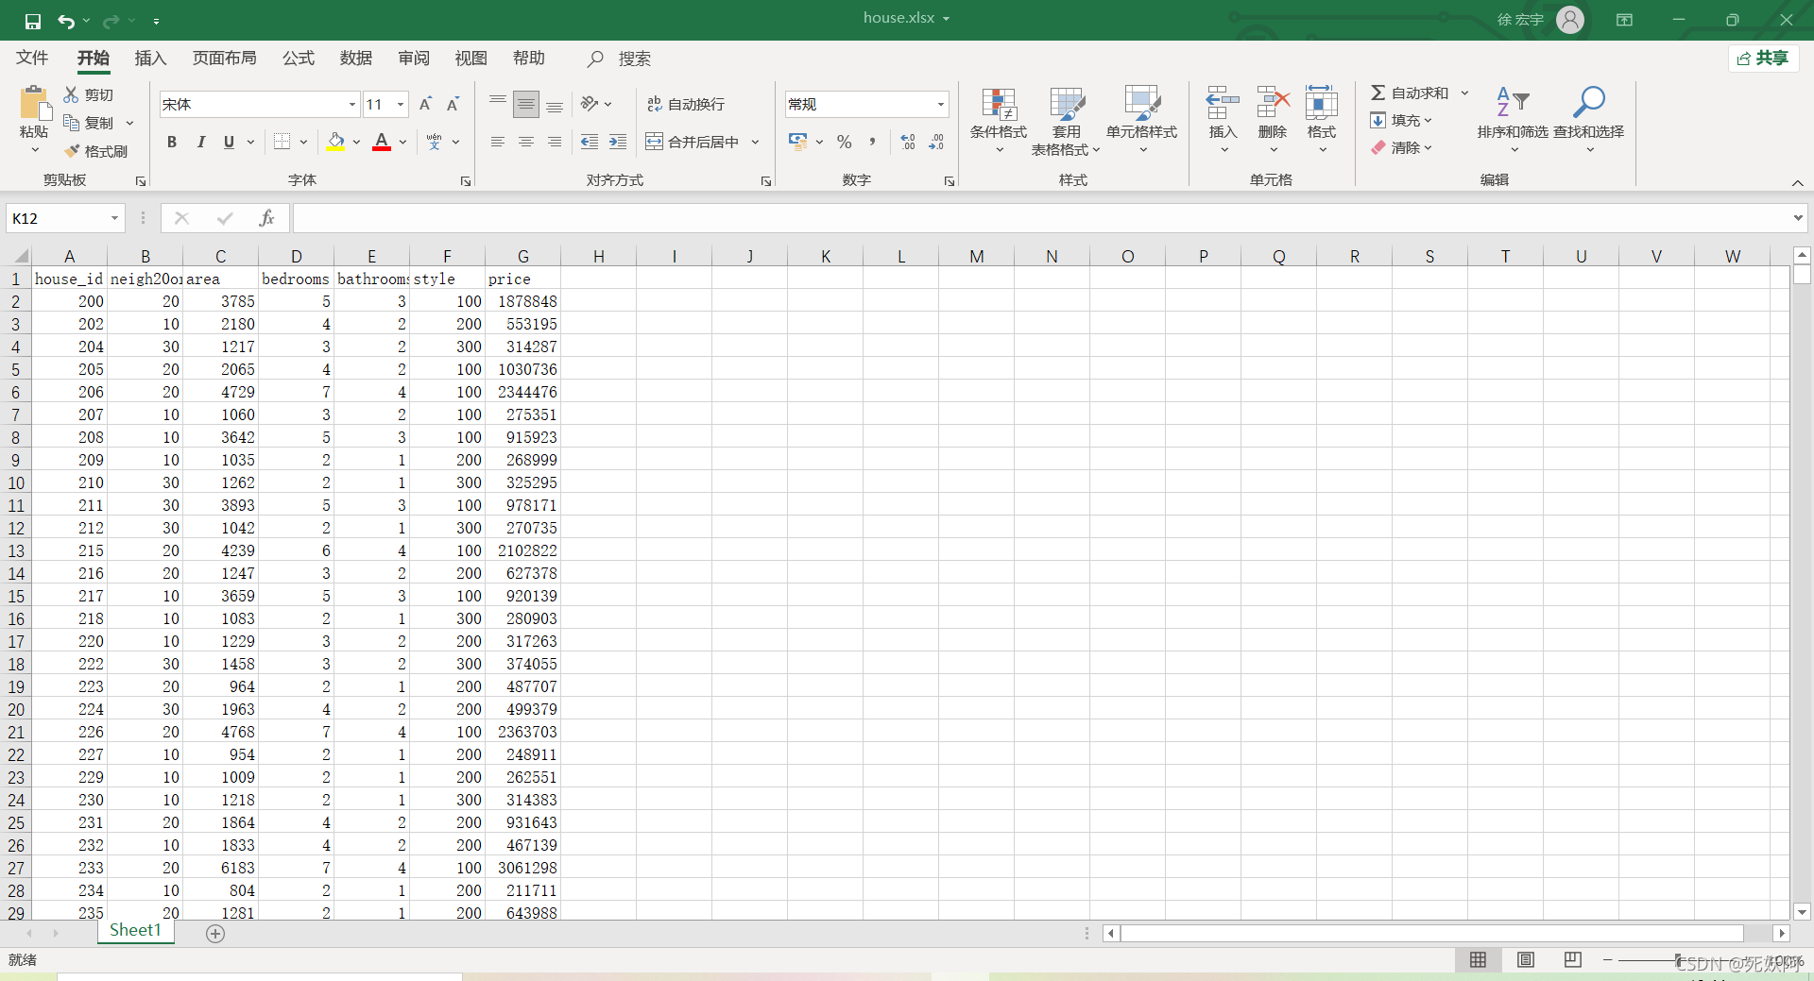The height and width of the screenshot is (981, 1814).
Task: Open the number format box 常规
Action: (x=866, y=104)
